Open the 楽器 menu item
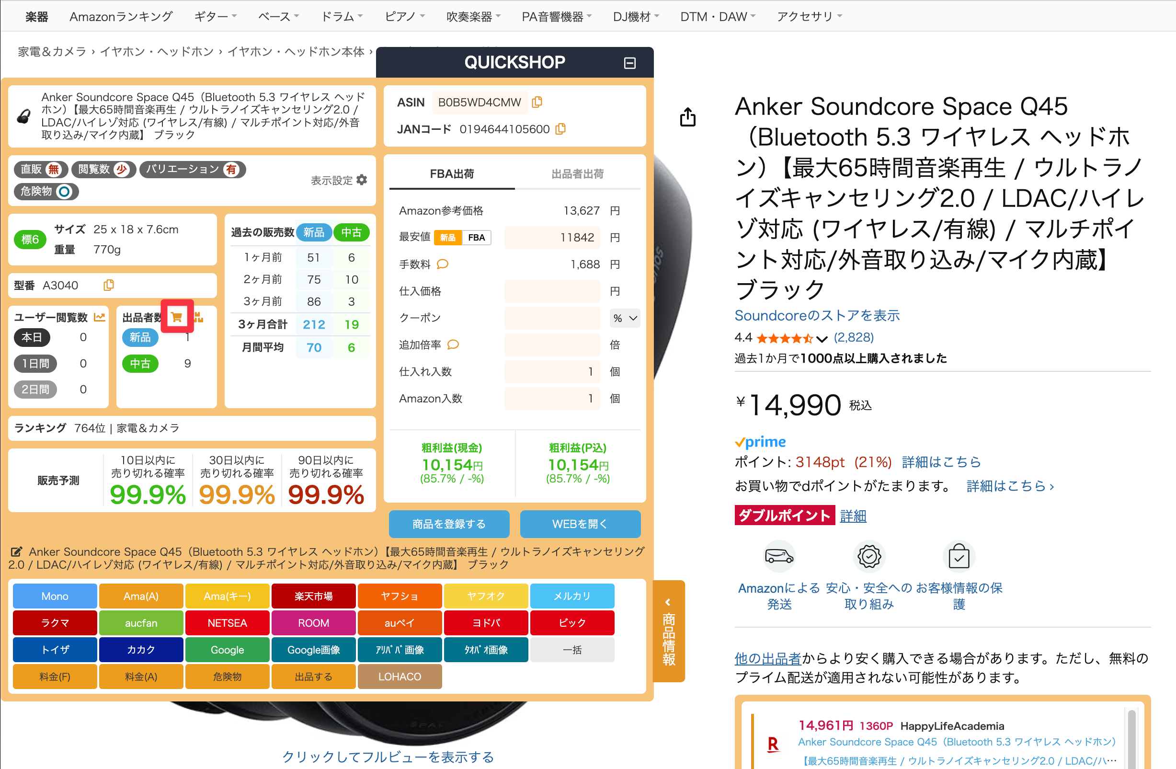 [37, 17]
